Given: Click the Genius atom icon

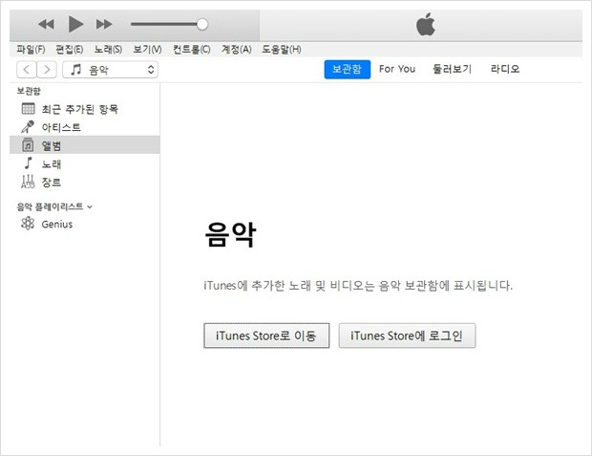Looking at the screenshot, I should click(x=28, y=224).
